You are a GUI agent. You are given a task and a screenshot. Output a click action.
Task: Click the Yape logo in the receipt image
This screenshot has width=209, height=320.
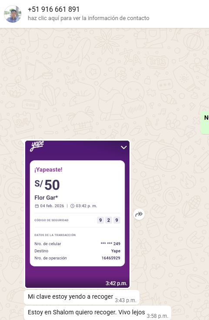point(37,146)
